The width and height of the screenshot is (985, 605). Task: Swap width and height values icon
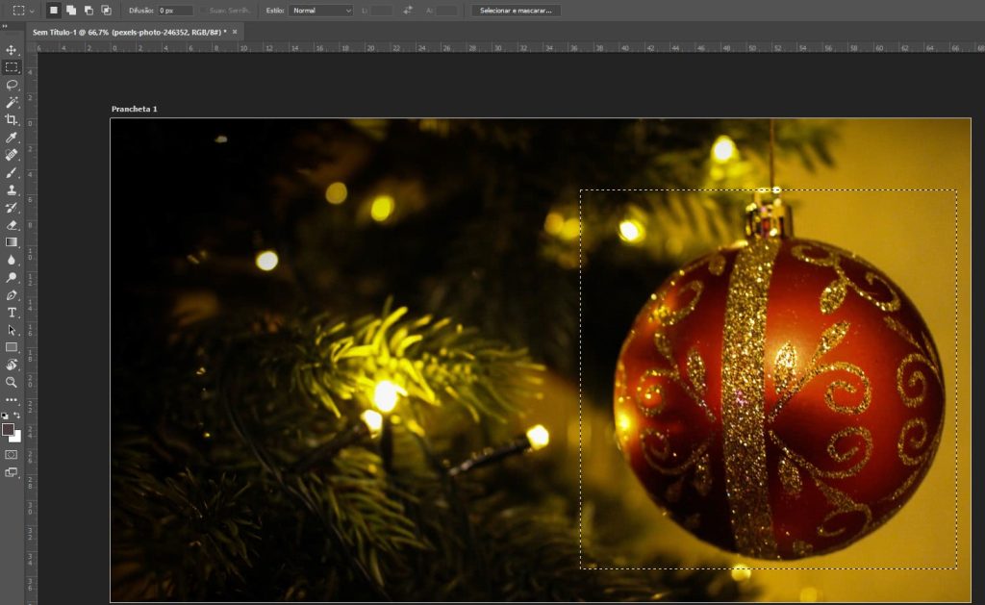pyautogui.click(x=408, y=10)
